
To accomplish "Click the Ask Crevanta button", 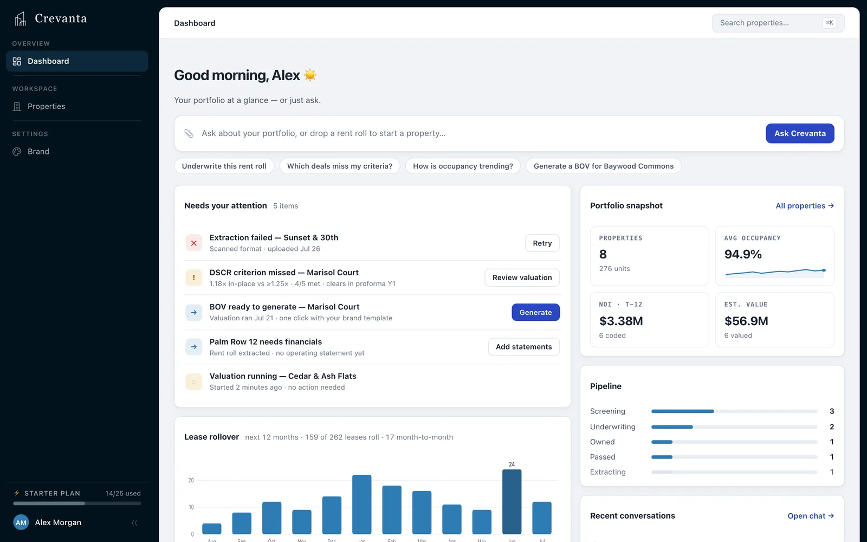I will pos(800,133).
